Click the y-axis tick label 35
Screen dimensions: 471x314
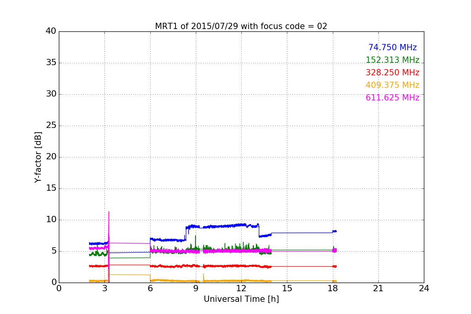(51, 63)
